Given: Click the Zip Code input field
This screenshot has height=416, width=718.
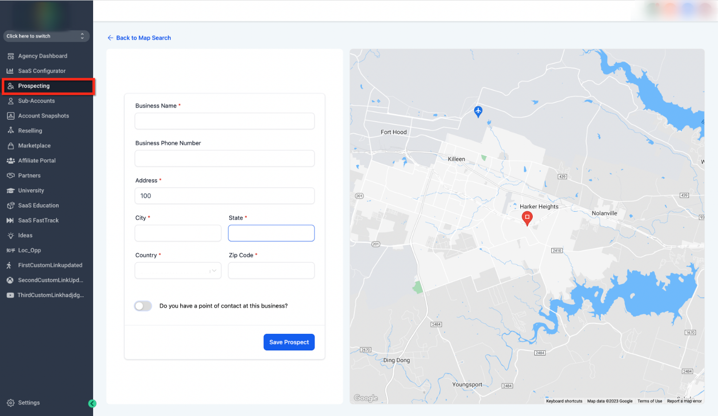Looking at the screenshot, I should click(271, 270).
